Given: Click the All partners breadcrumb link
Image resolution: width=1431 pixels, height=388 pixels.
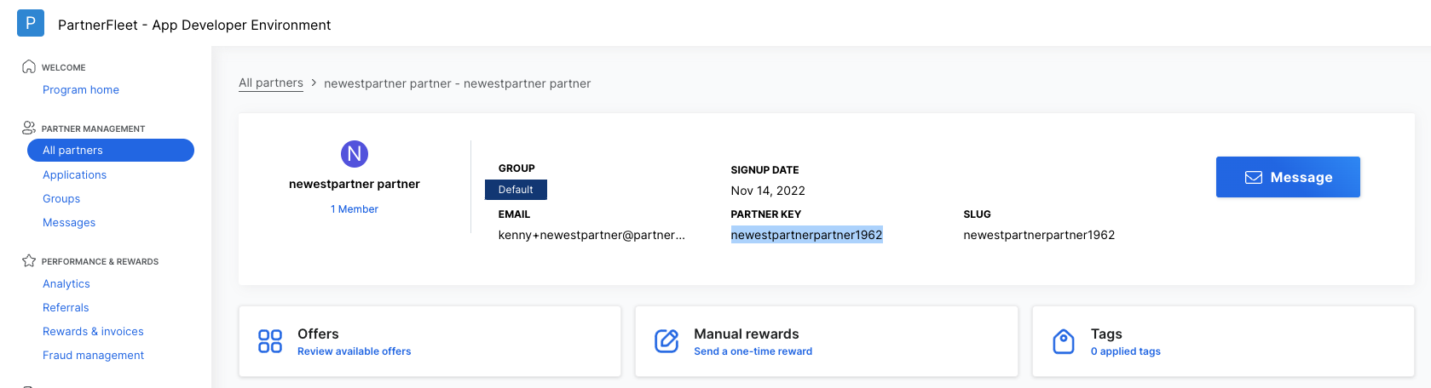Looking at the screenshot, I should [x=271, y=83].
